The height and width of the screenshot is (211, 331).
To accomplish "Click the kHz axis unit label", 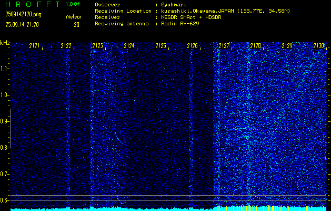I will coord(5,43).
